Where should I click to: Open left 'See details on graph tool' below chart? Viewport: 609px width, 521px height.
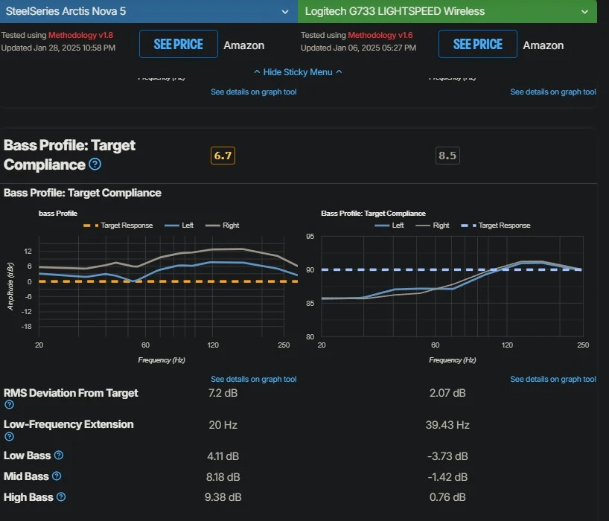254,379
